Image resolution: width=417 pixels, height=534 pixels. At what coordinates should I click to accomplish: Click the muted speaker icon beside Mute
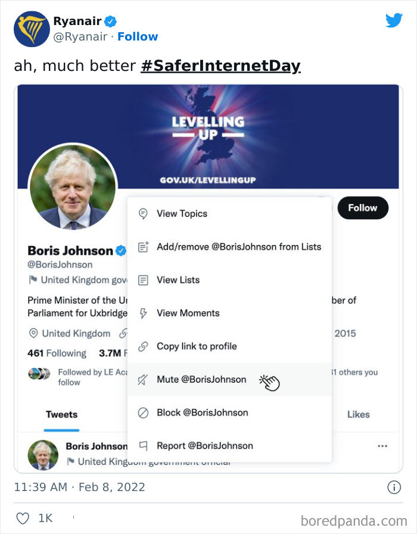point(143,379)
